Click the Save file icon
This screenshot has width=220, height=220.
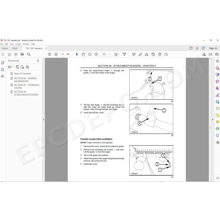[x=3, y=54]
